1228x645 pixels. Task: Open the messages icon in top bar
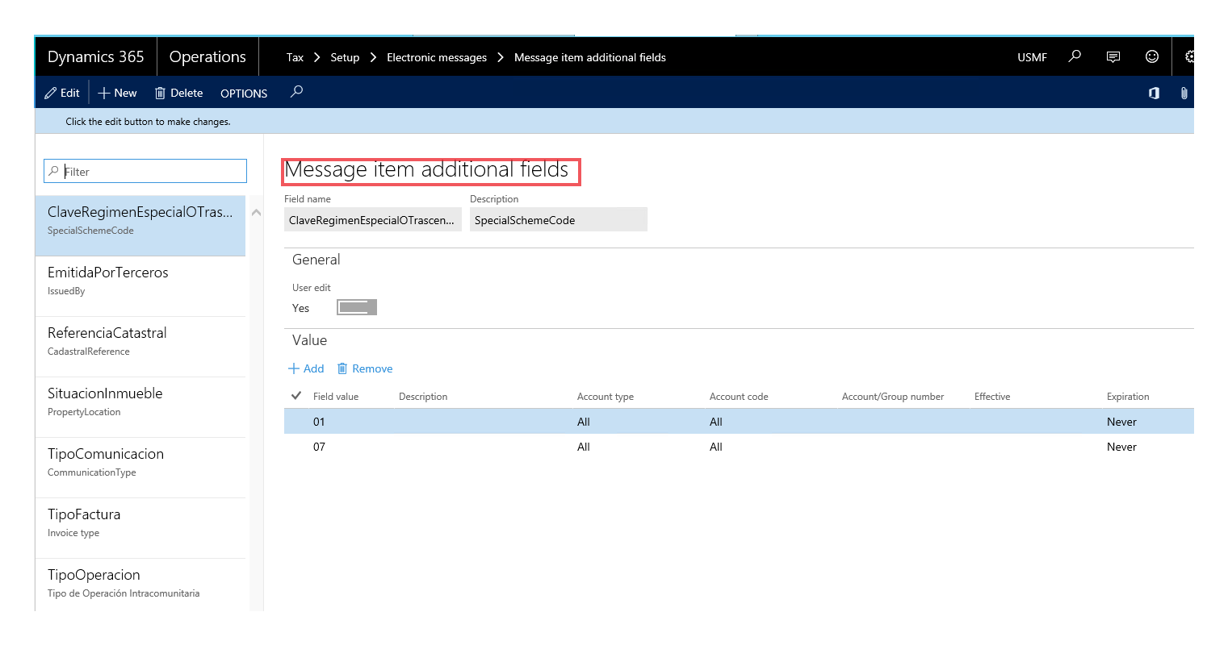(1113, 56)
